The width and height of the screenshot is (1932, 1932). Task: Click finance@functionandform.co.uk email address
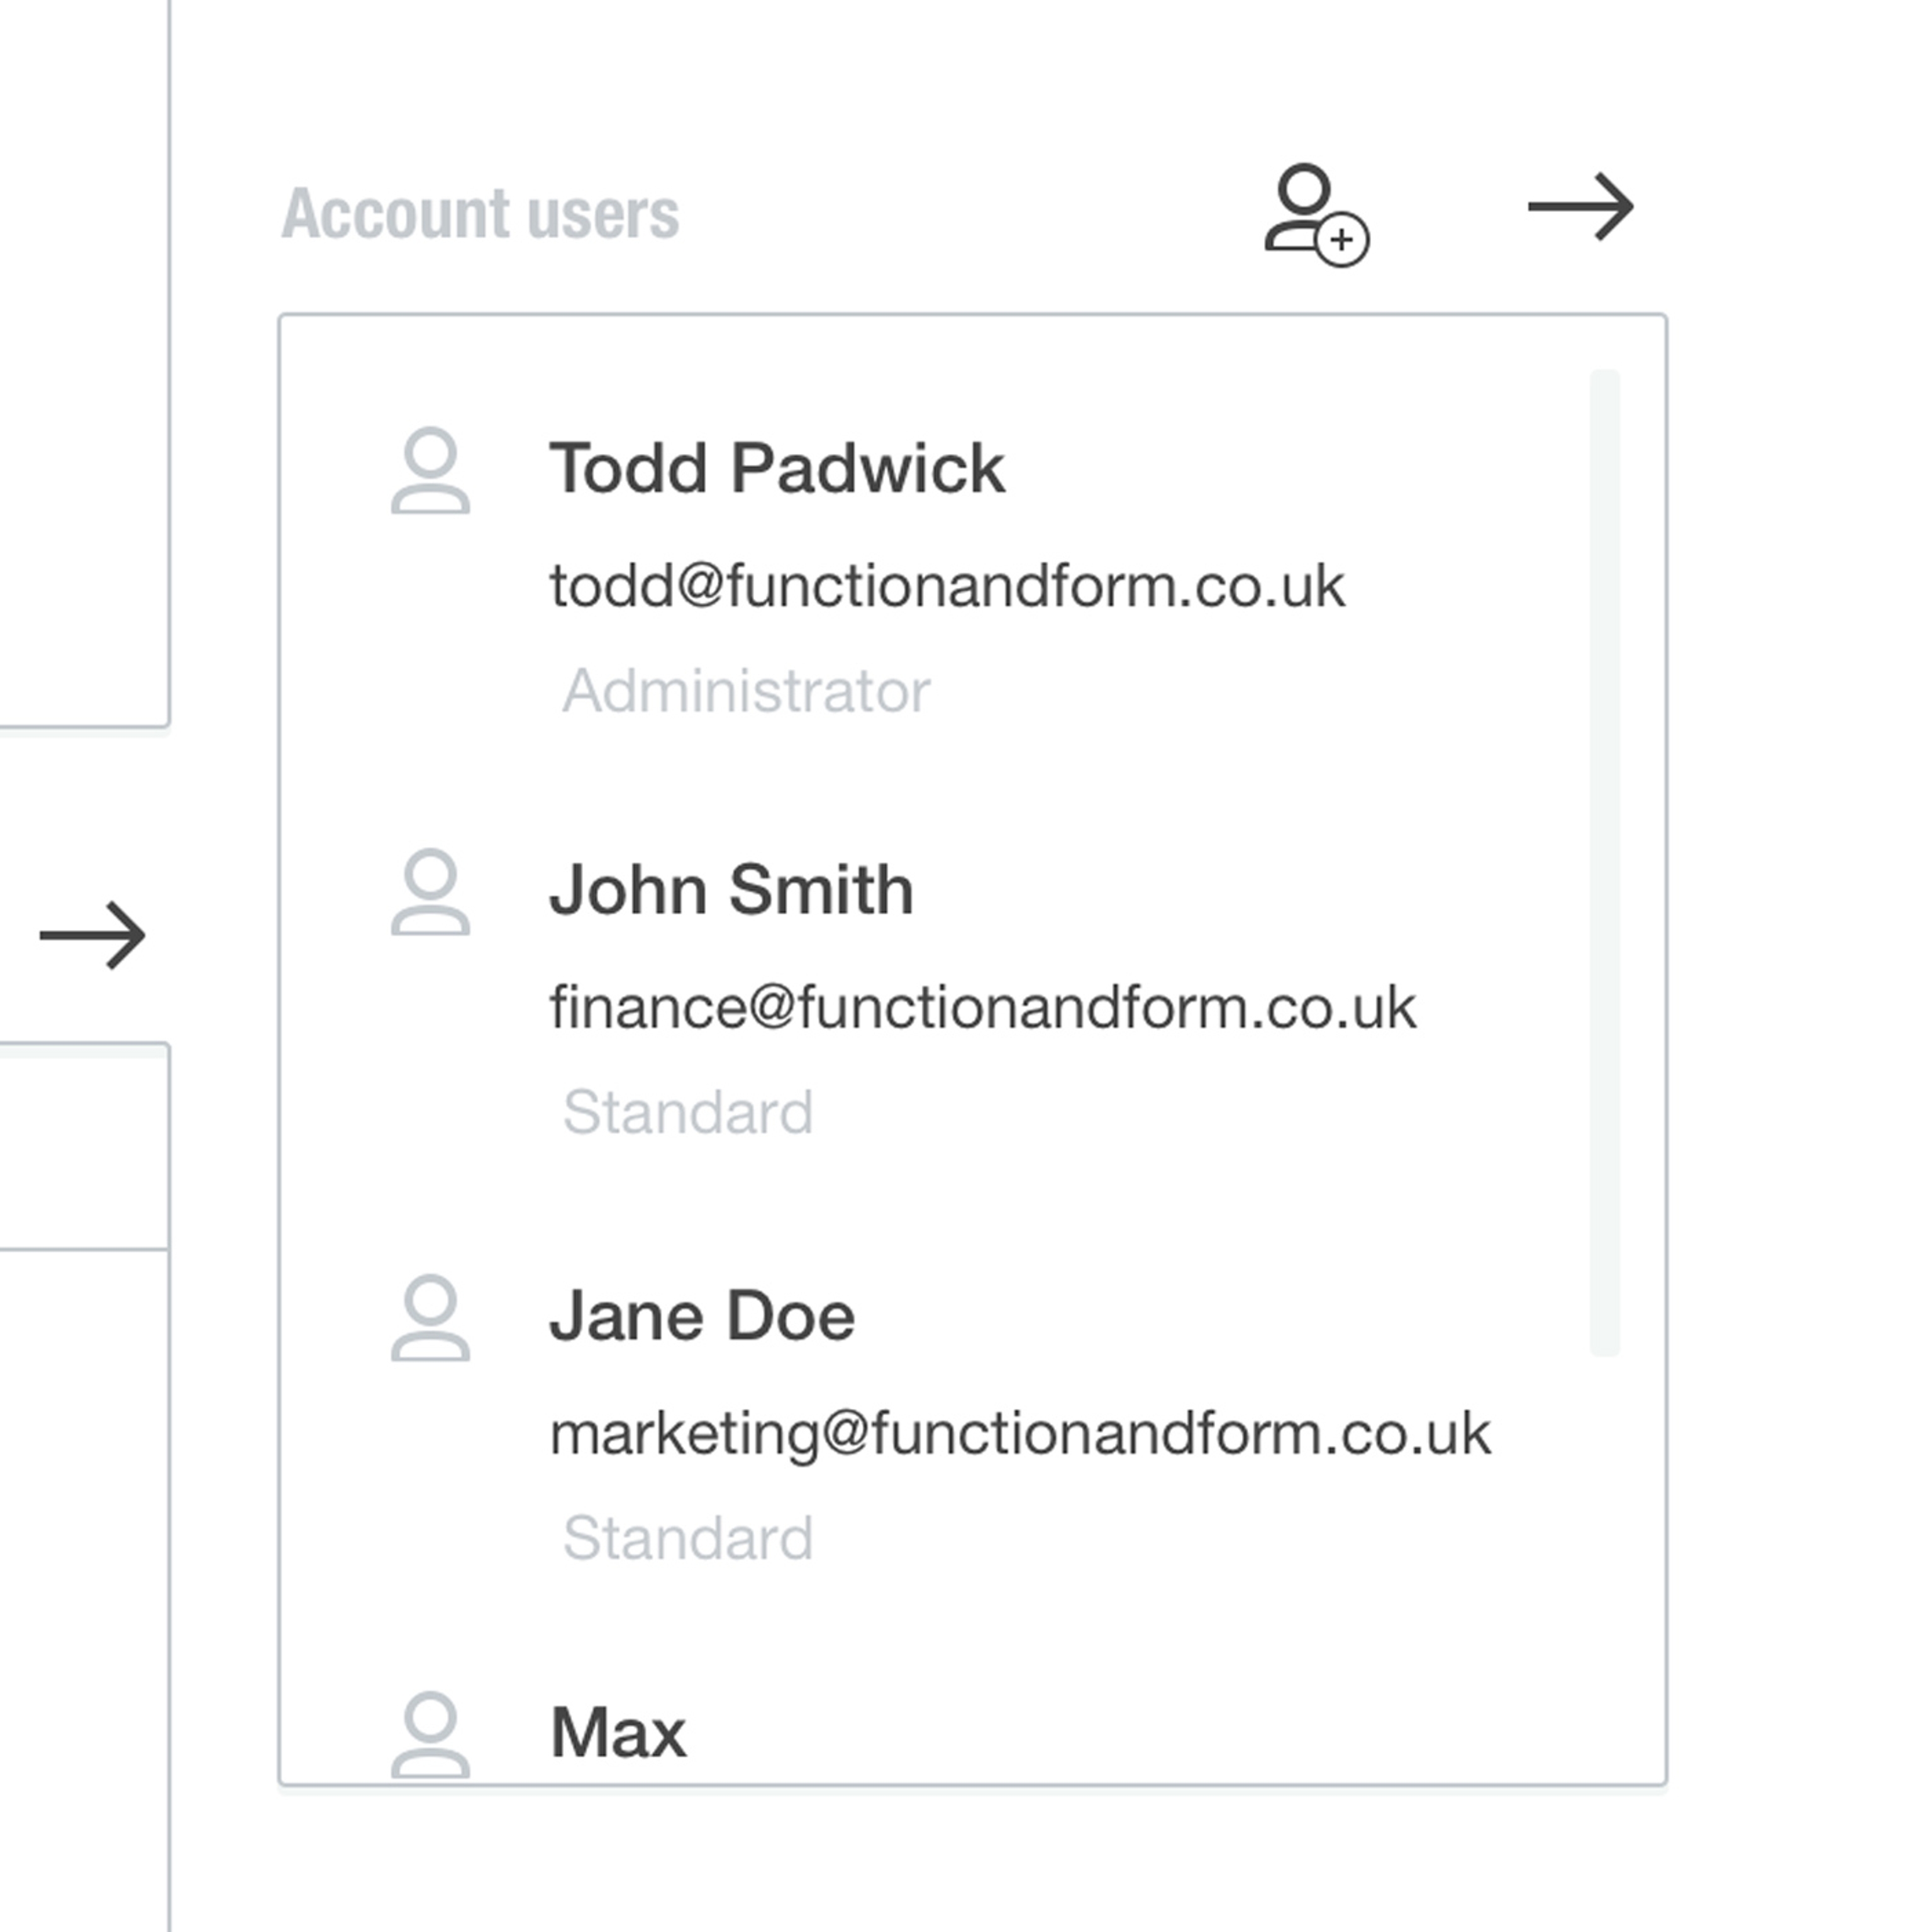click(x=983, y=1007)
